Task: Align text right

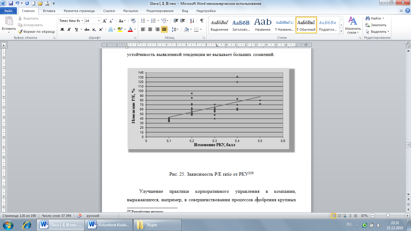Action: click(x=157, y=29)
